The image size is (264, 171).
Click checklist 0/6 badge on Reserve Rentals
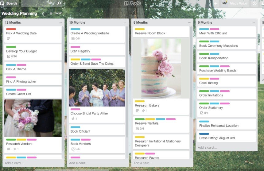(x=140, y=129)
